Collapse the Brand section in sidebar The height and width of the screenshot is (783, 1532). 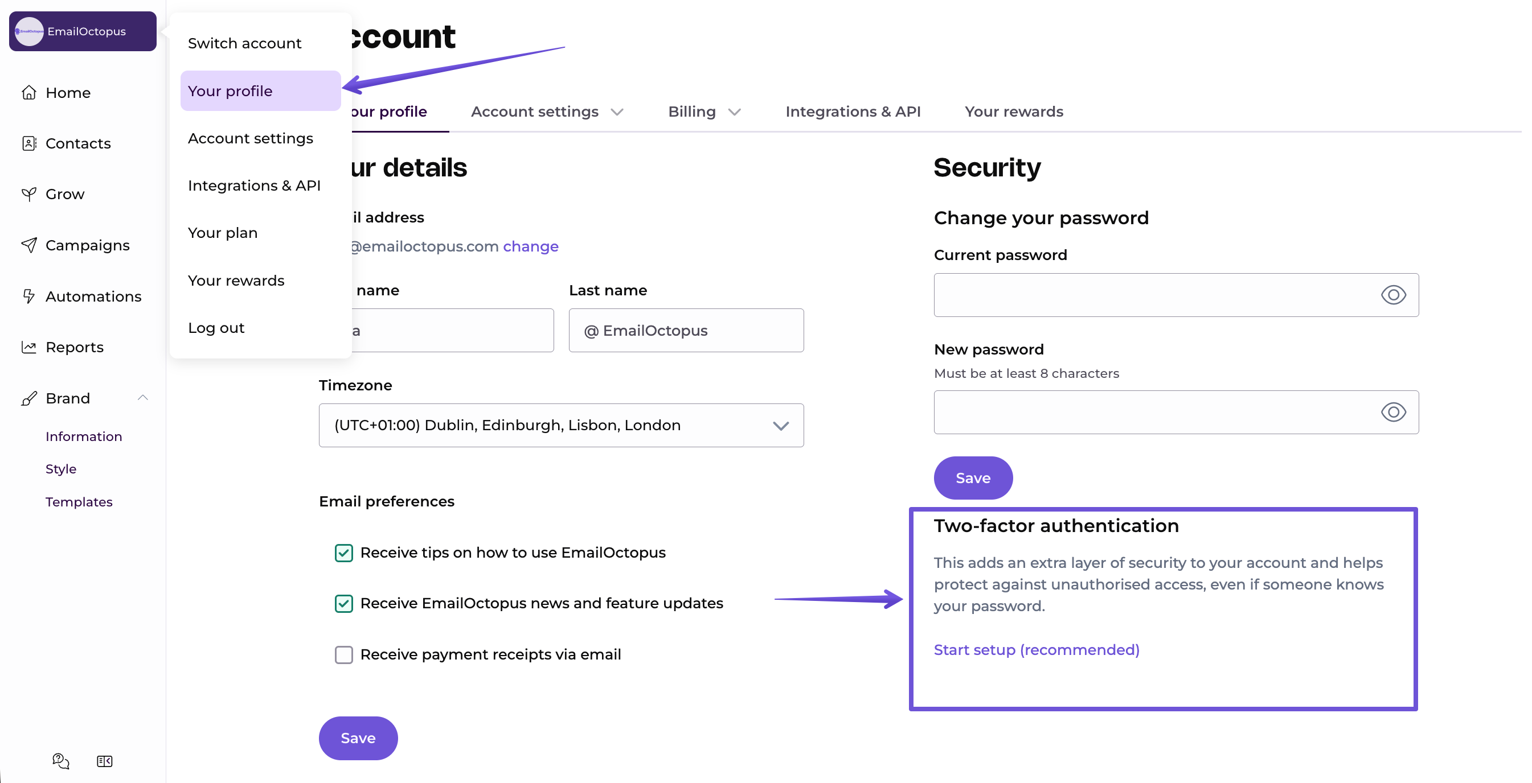click(143, 397)
